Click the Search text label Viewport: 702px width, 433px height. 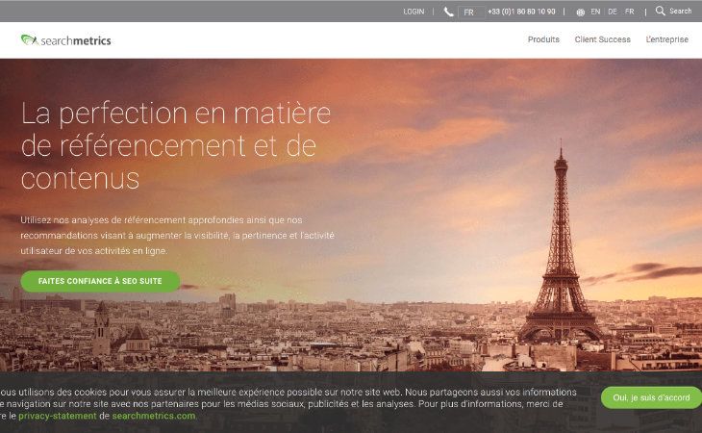(681, 12)
